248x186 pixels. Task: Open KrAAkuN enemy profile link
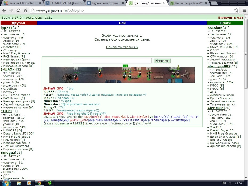click(x=215, y=28)
